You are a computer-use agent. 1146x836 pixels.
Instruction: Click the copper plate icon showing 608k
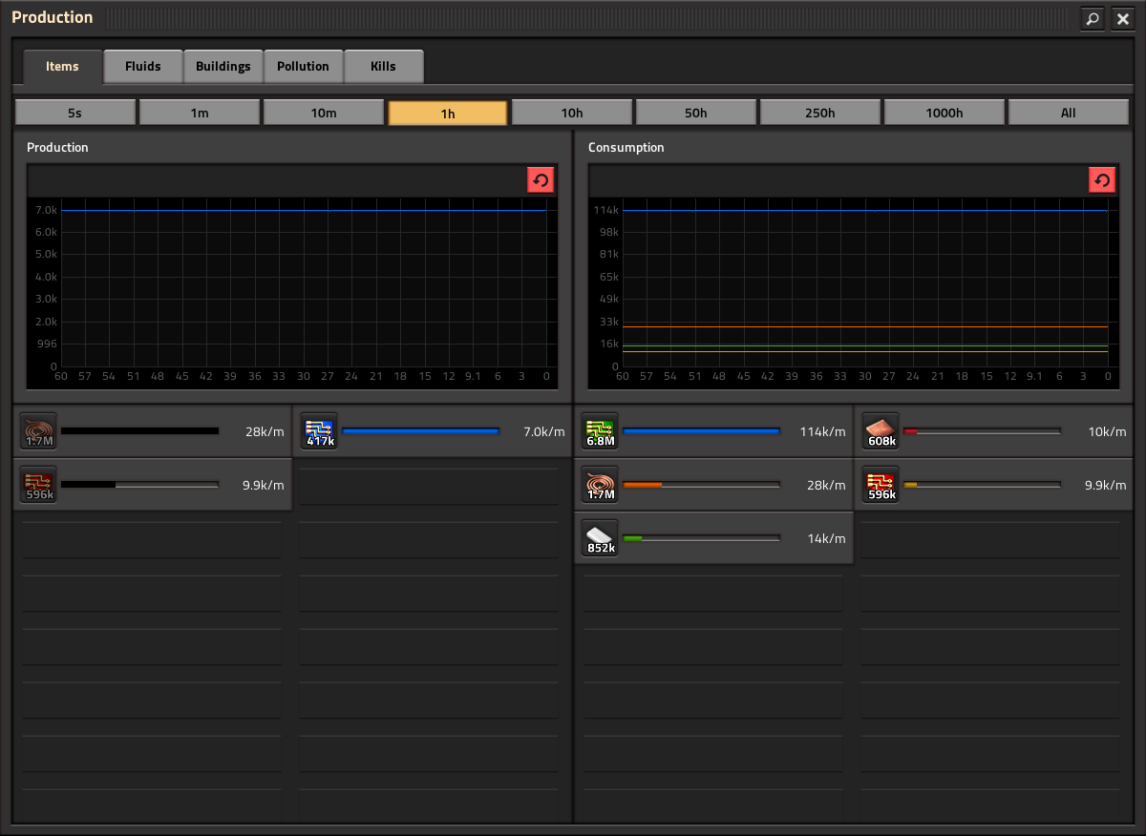pyautogui.click(x=881, y=431)
